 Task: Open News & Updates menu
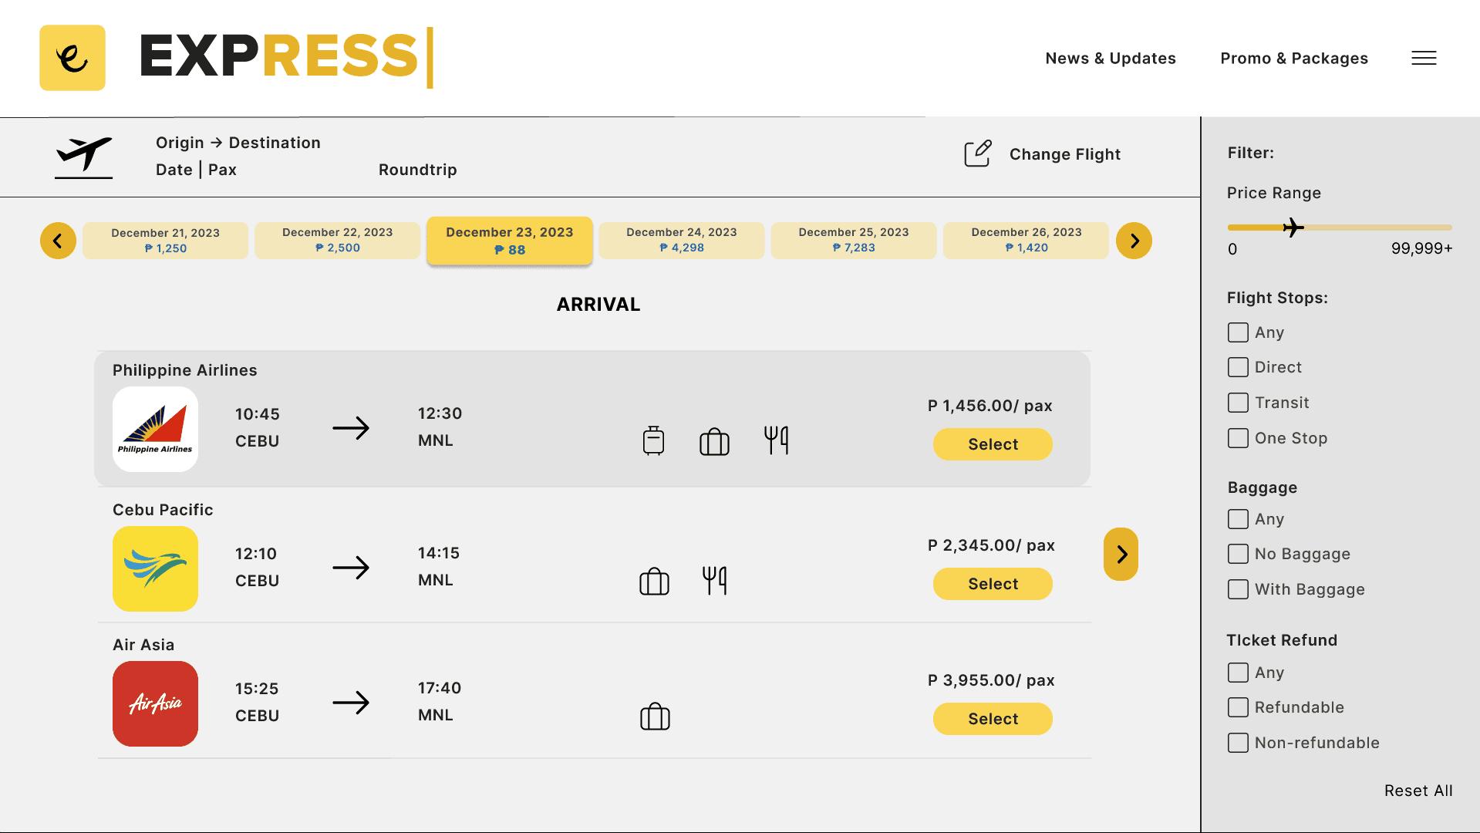click(x=1111, y=59)
